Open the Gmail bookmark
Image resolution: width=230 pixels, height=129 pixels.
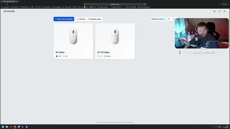click(86, 7)
